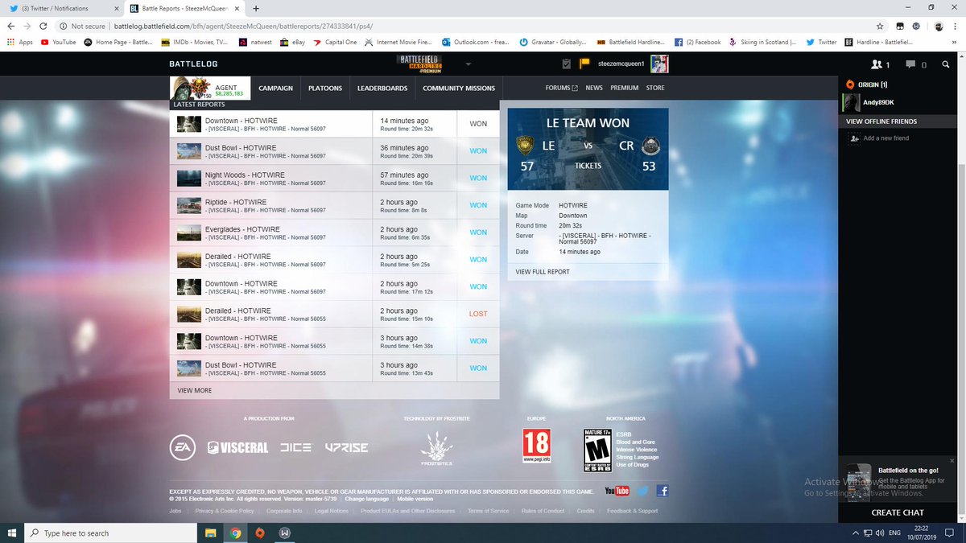The image size is (966, 543).
Task: Open the Facebook icon in footer
Action: tap(662, 491)
